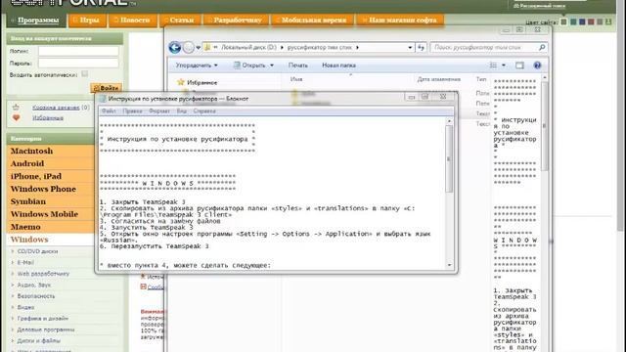Click the Новая папка button in Explorer
Image resolution: width=626 pixels, height=352 pixels.
pos(338,66)
